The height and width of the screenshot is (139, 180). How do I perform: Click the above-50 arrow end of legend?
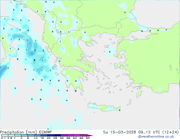click(x=90, y=135)
